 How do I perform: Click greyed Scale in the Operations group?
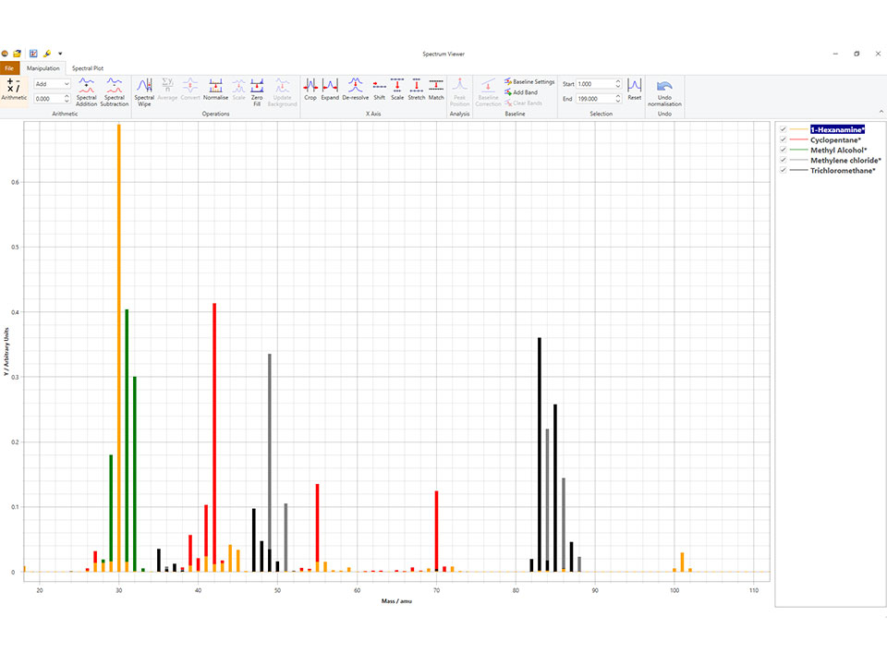pos(238,90)
